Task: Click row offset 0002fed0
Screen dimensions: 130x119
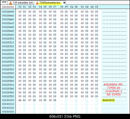Action: coord(8,27)
